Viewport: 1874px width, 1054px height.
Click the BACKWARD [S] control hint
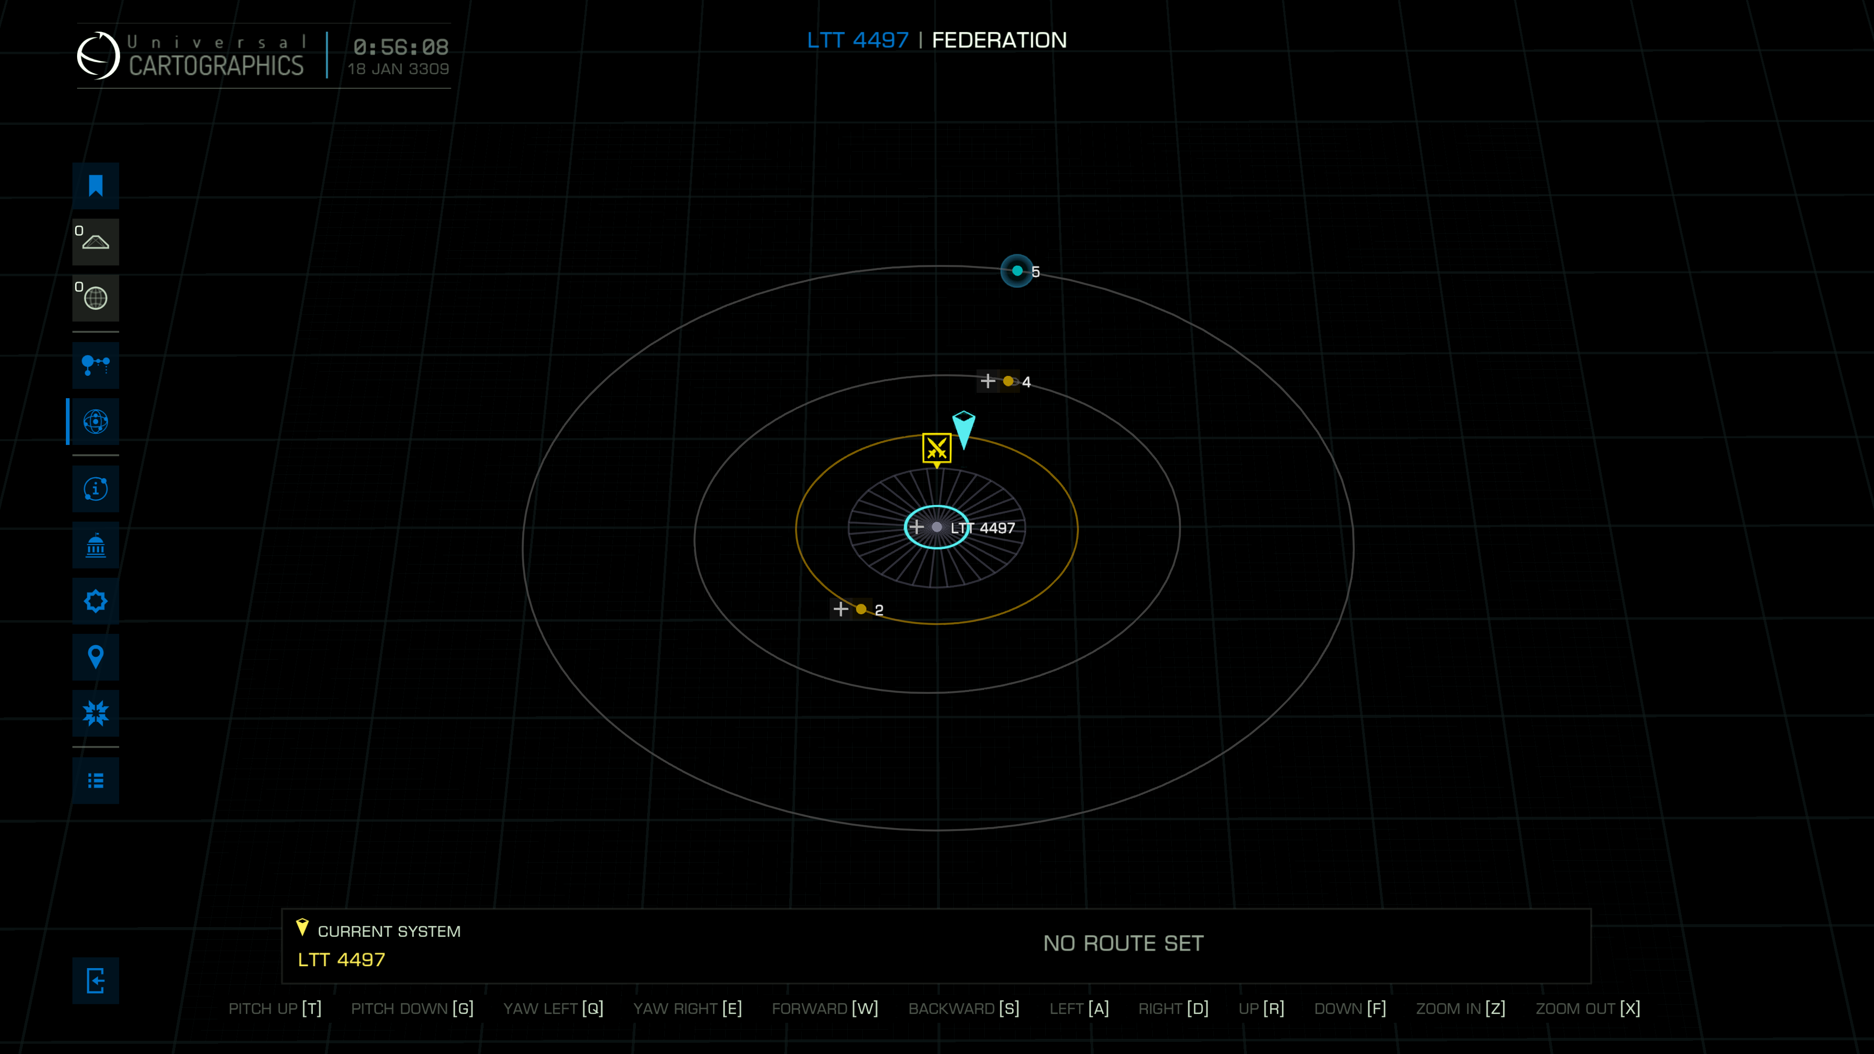(964, 1008)
